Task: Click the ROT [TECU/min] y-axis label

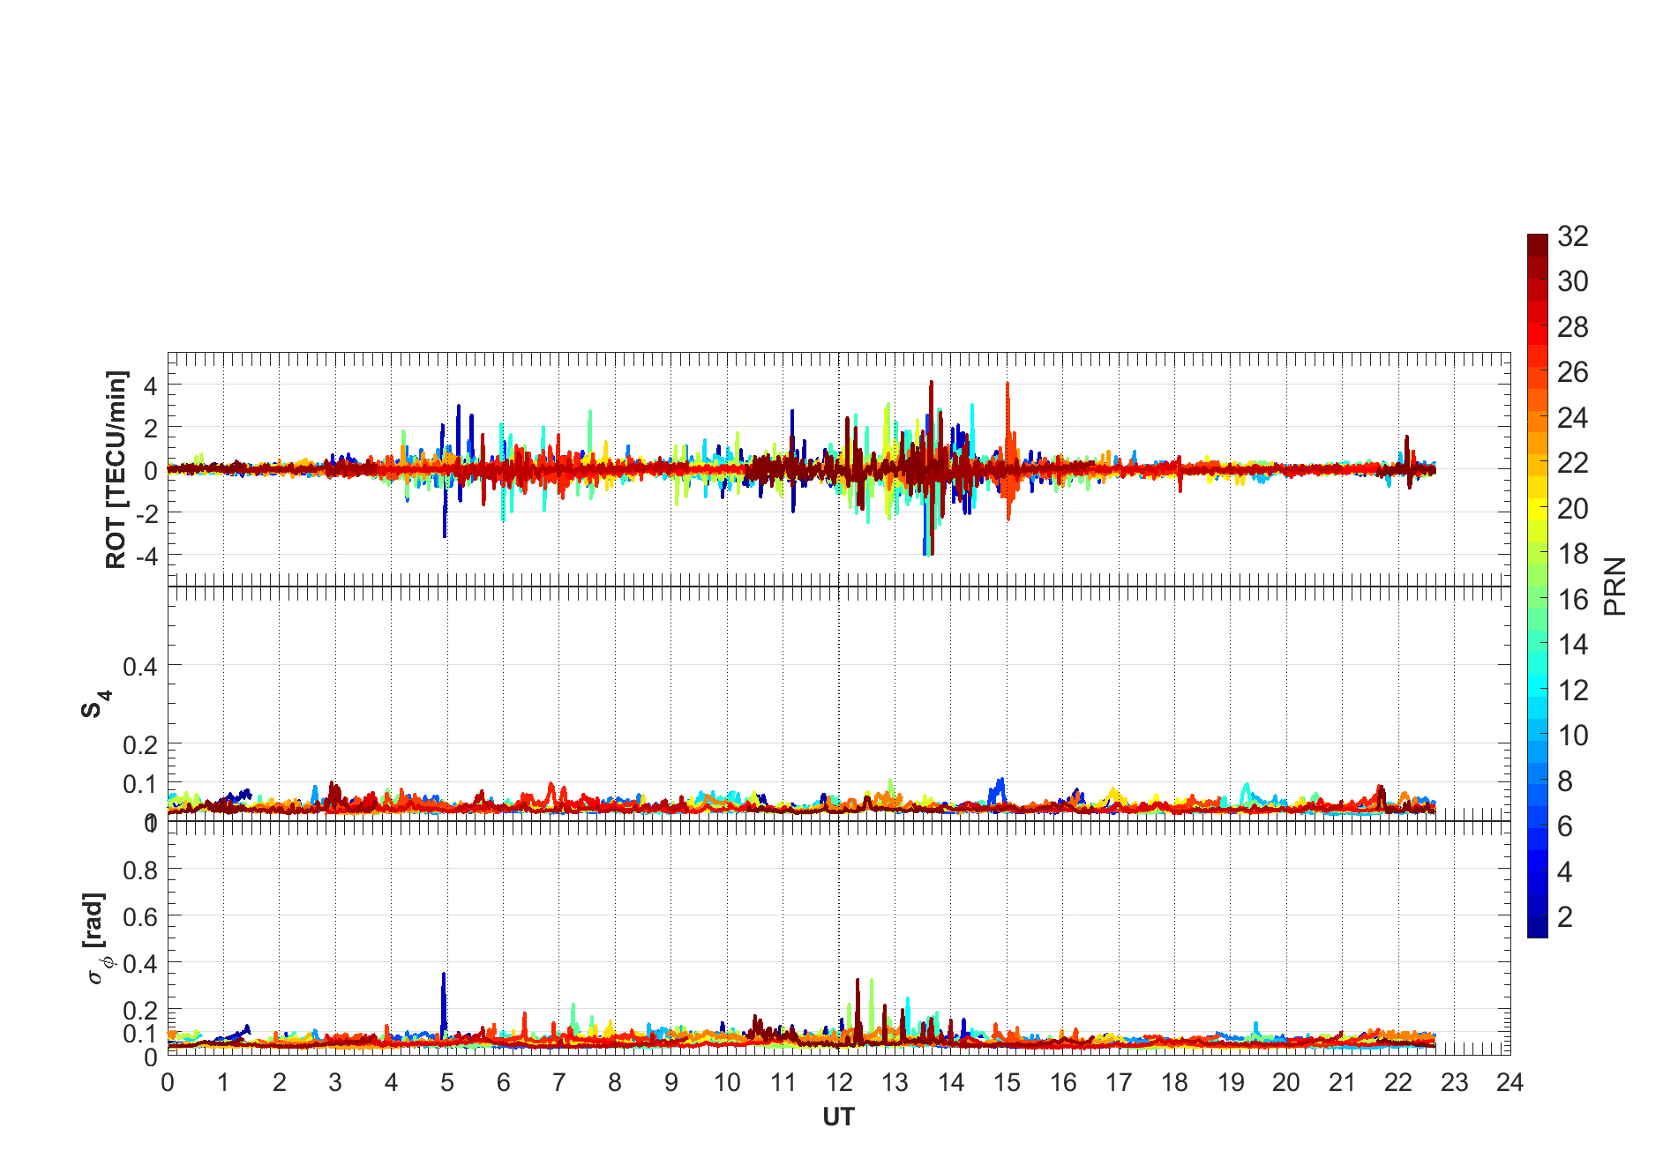Action: pyautogui.click(x=116, y=469)
